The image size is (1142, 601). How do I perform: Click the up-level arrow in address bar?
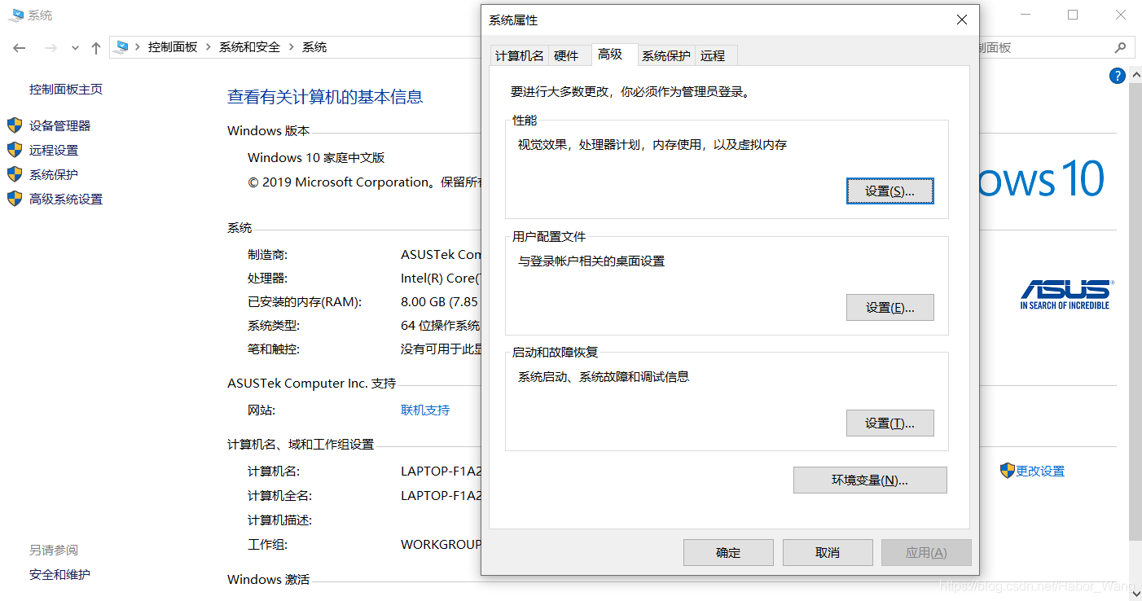click(96, 48)
